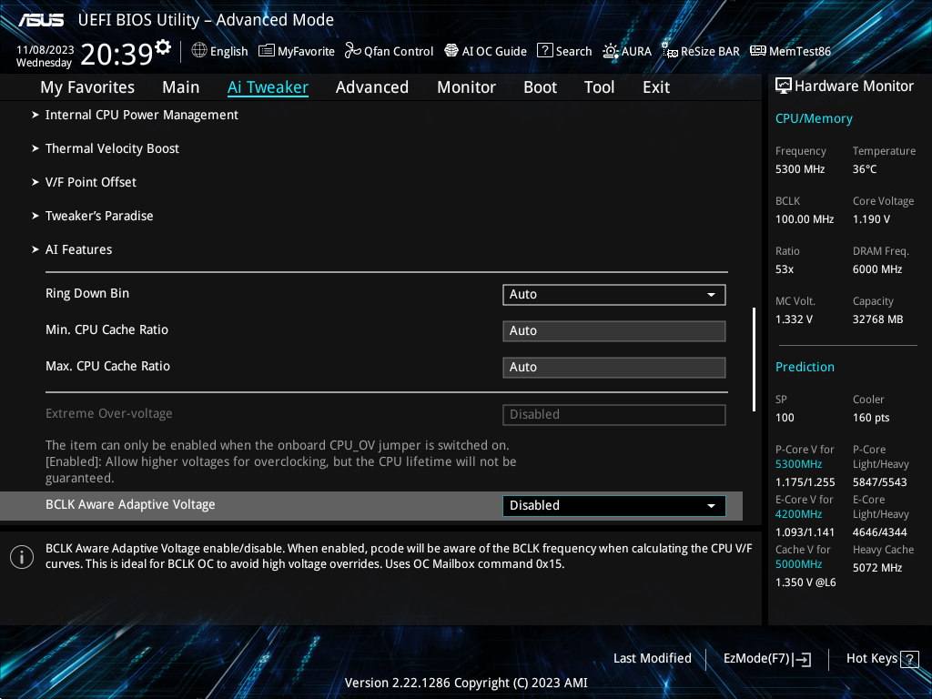Click the 11/08/2023 date text
This screenshot has height=699, width=932.
click(x=46, y=50)
